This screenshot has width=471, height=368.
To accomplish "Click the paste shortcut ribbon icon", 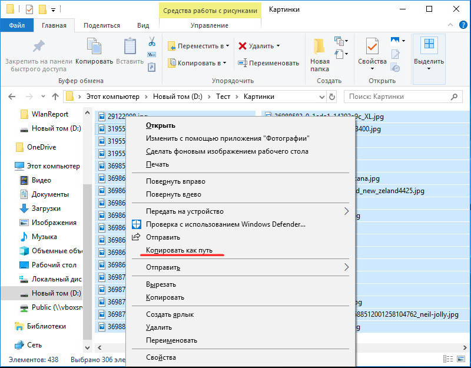I will coord(152,67).
